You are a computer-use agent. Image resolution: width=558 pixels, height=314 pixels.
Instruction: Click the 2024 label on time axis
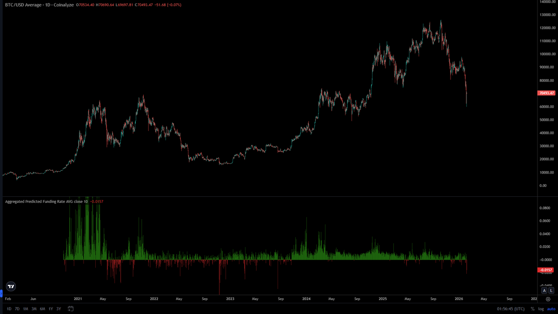point(306,299)
